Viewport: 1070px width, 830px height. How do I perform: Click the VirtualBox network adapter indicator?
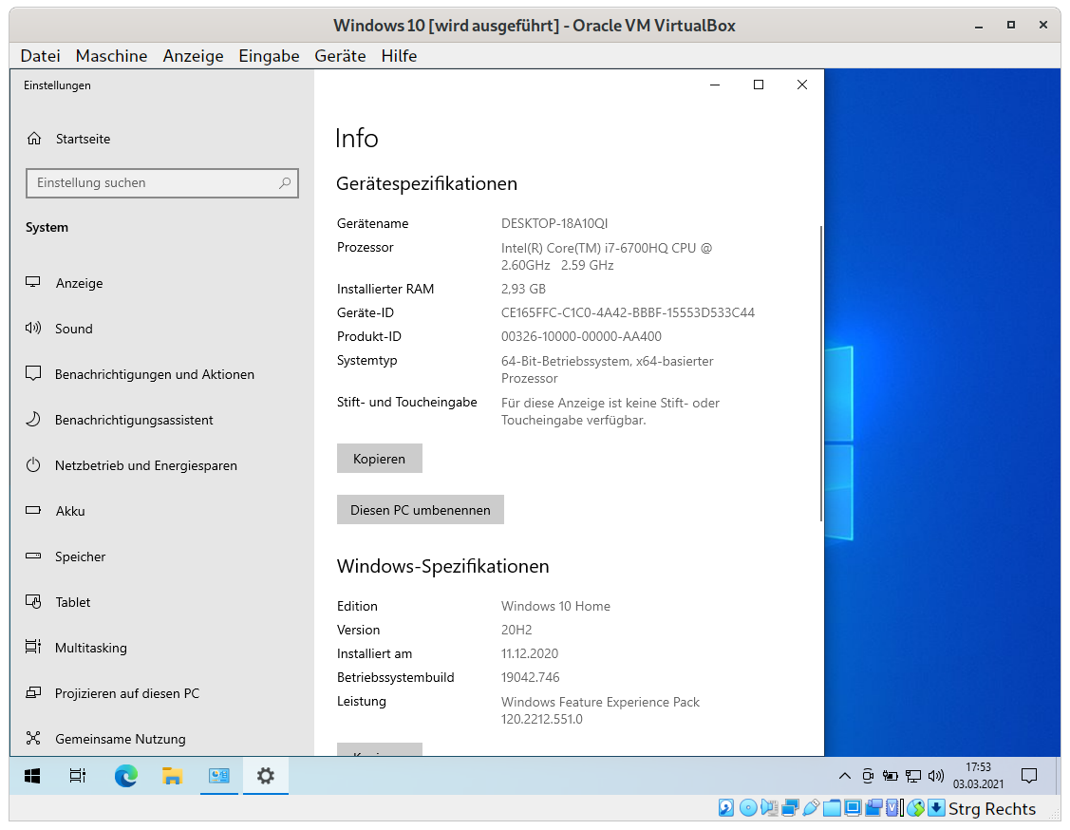(x=790, y=809)
